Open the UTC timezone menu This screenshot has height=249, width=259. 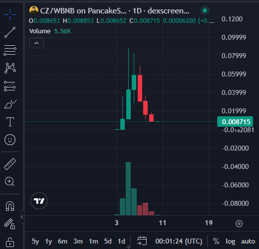(x=178, y=242)
